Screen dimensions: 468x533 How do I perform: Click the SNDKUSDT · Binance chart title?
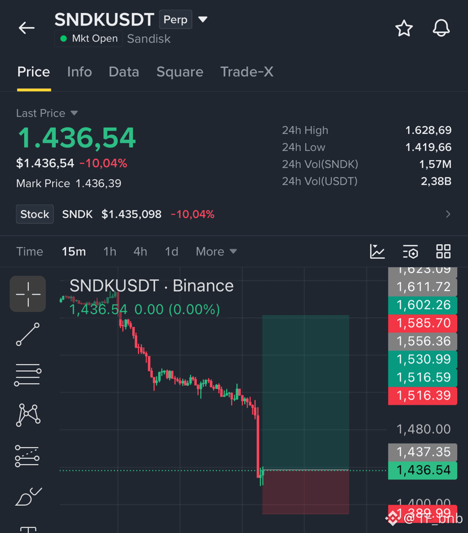151,285
